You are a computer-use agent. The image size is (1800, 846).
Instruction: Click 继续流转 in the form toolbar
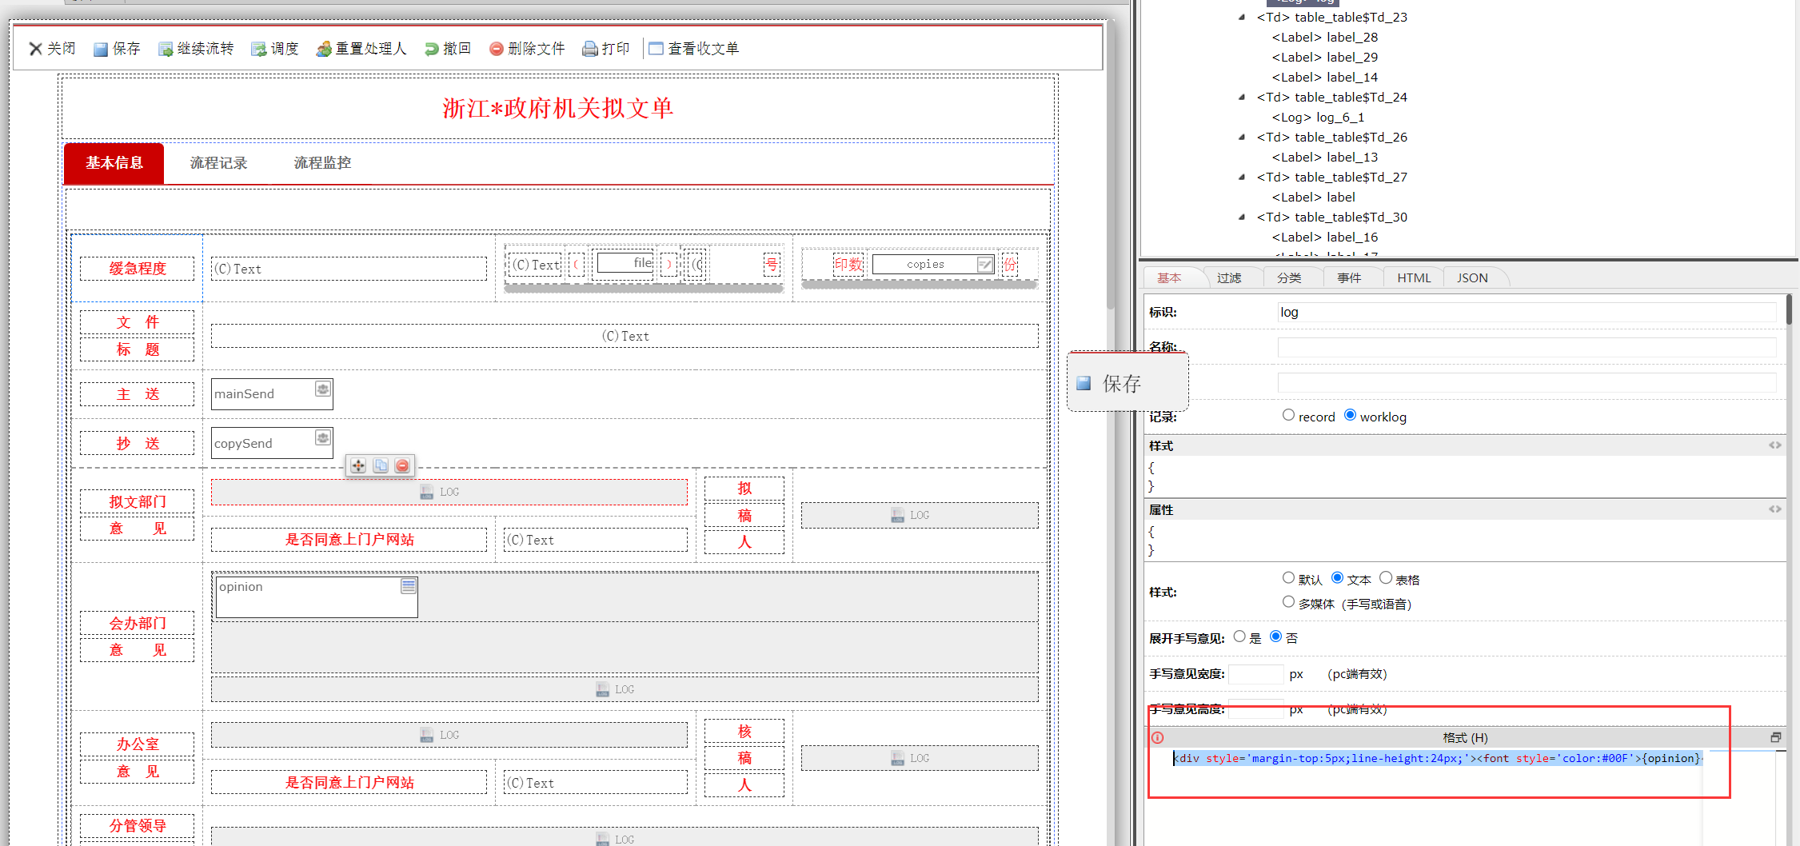click(x=196, y=49)
